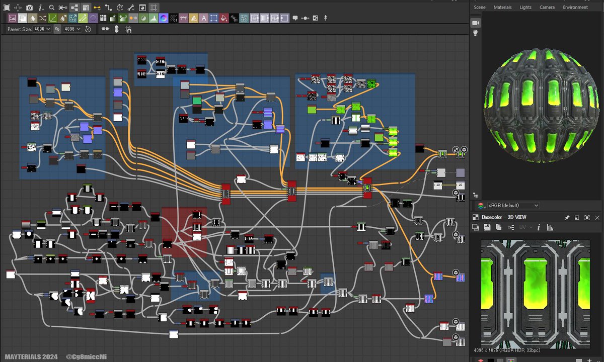Click the 2D view channel share icon
This screenshot has width=604, height=362.
[x=511, y=227]
